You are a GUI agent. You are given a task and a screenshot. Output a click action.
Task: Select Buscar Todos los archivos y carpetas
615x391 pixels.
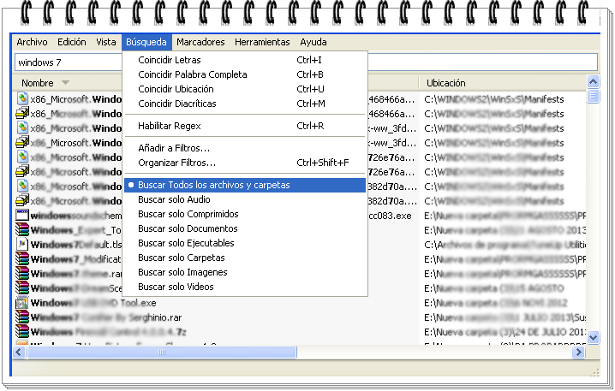coord(245,185)
